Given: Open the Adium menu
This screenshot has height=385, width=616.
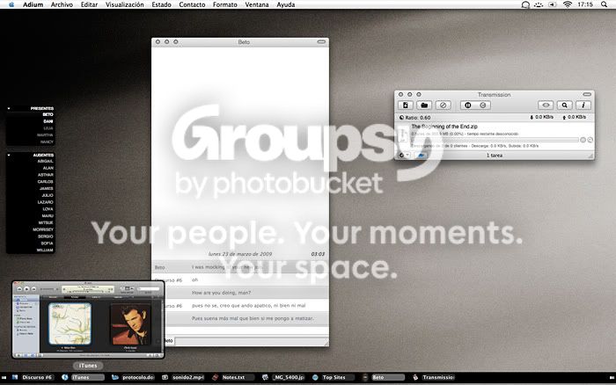Looking at the screenshot, I should [33, 4].
